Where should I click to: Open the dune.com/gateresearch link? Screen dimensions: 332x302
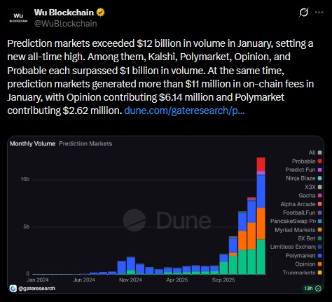click(184, 110)
